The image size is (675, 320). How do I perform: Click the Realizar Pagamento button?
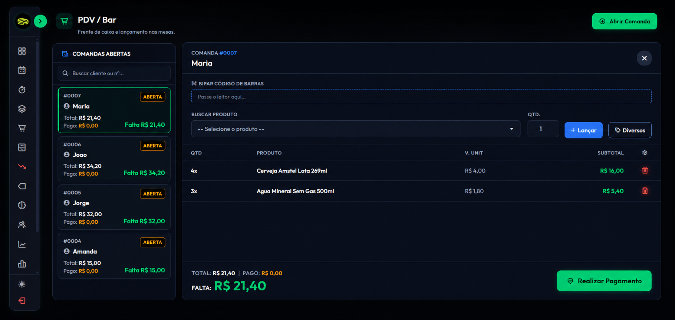pos(604,281)
